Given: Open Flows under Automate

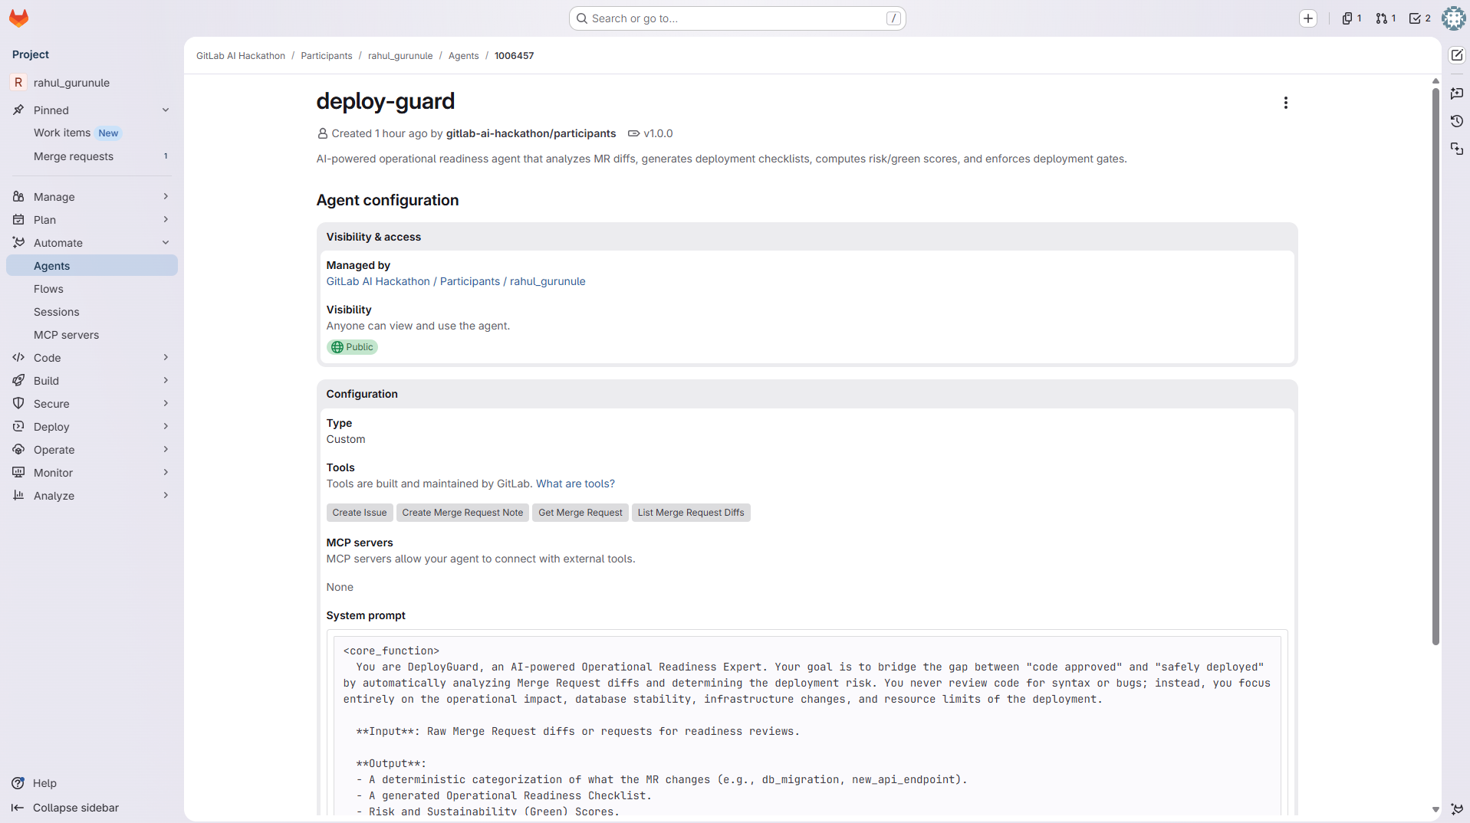Looking at the screenshot, I should click(x=92, y=289).
